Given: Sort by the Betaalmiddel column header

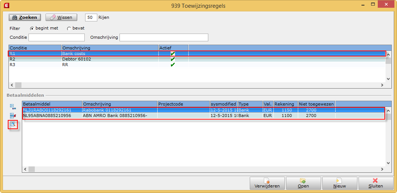Looking at the screenshot, I should [52, 104].
